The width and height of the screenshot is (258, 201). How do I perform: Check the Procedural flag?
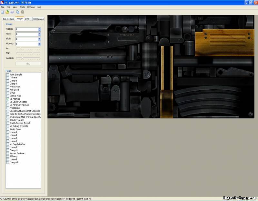coord(7,108)
